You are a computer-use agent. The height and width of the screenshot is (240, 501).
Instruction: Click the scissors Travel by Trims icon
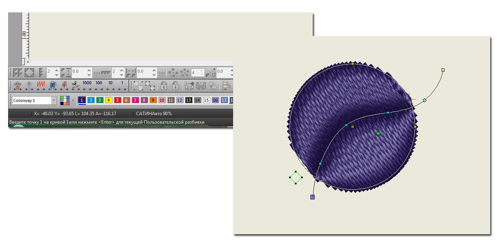click(76, 86)
